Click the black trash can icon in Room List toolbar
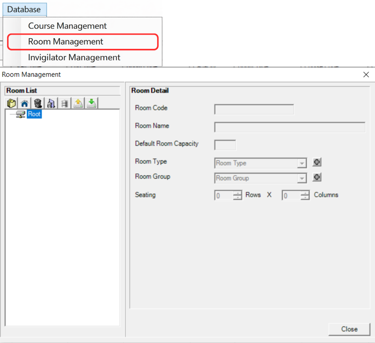Screen dimensions: 375x343 click(38, 104)
